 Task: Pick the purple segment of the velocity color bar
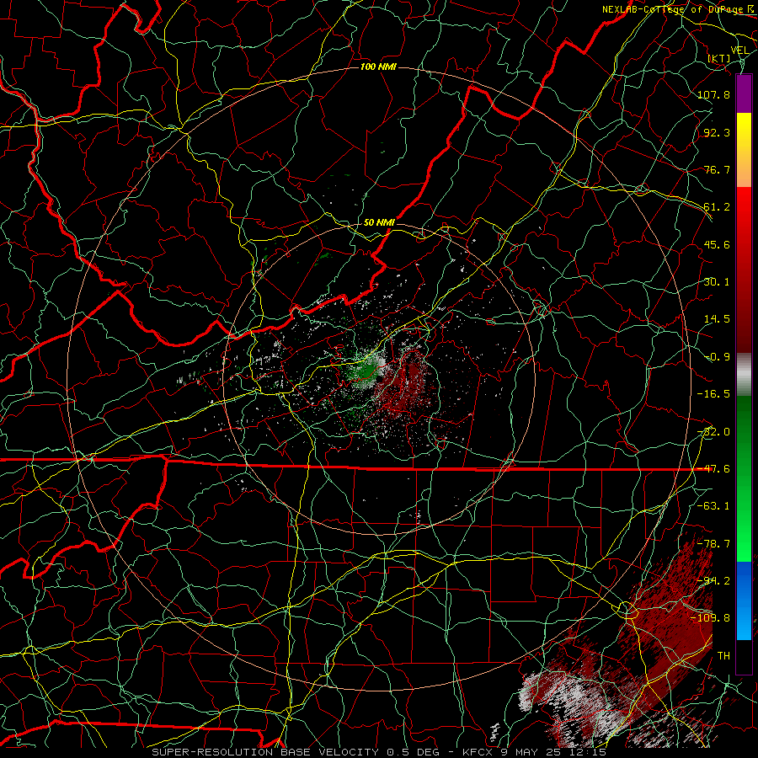[x=744, y=94]
